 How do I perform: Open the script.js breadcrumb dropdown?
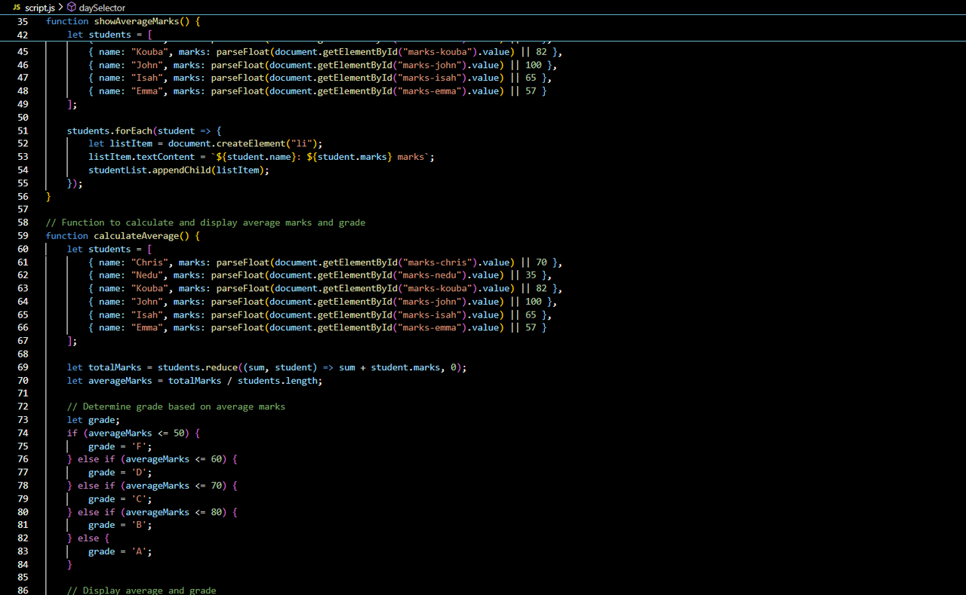[40, 7]
